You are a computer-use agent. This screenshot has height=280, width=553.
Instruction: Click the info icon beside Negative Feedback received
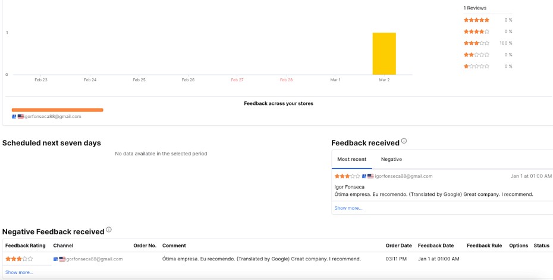coord(109,230)
